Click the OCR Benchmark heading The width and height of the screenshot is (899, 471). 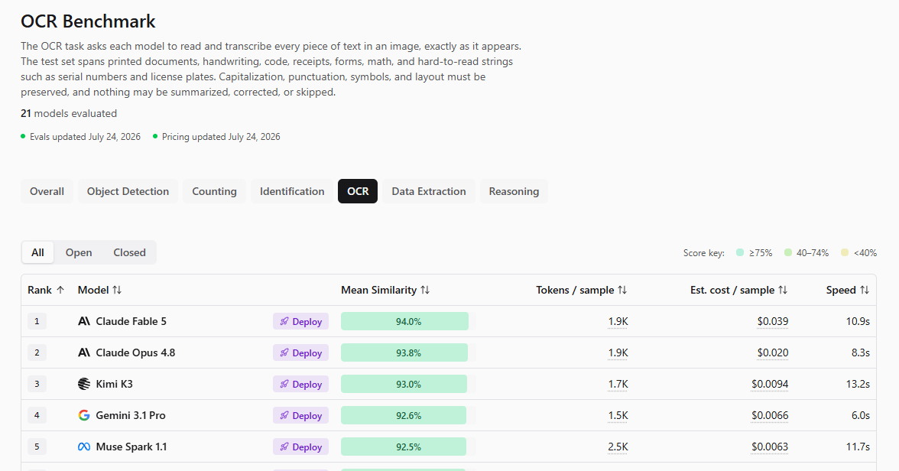[x=89, y=21]
